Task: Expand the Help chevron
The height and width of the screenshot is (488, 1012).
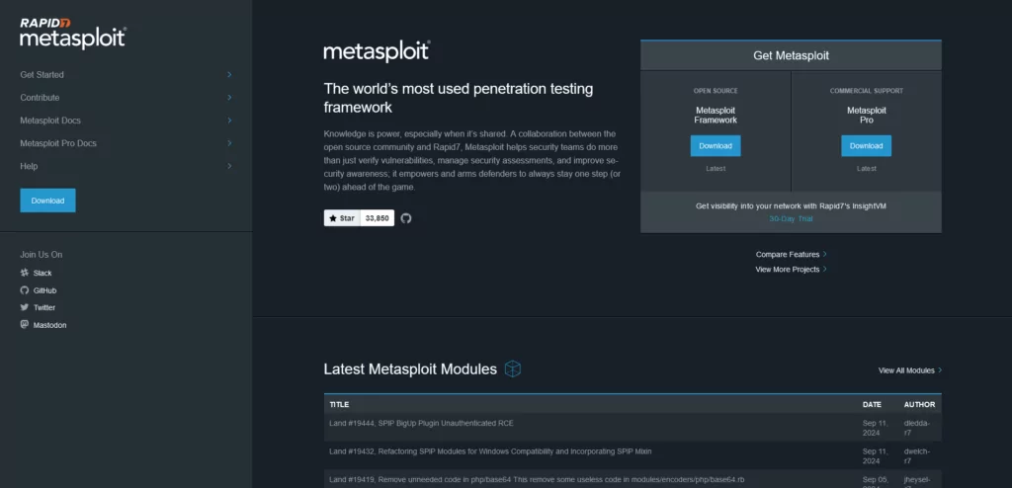Action: click(x=229, y=166)
